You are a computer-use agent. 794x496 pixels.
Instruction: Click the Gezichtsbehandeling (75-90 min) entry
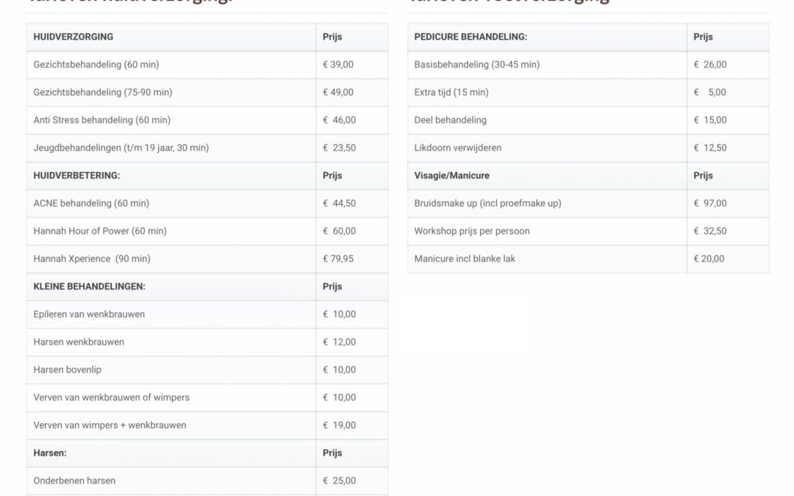click(103, 93)
